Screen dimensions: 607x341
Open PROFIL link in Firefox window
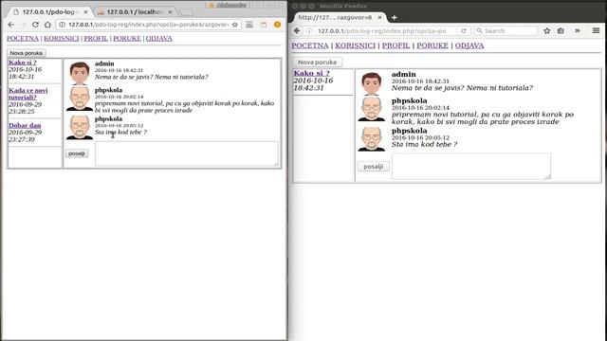click(395, 45)
